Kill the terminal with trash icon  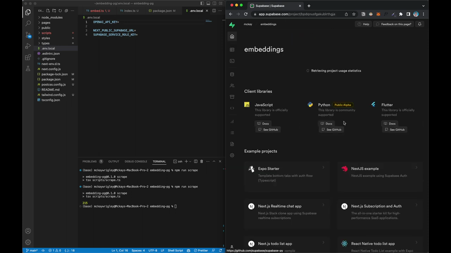[x=202, y=161]
